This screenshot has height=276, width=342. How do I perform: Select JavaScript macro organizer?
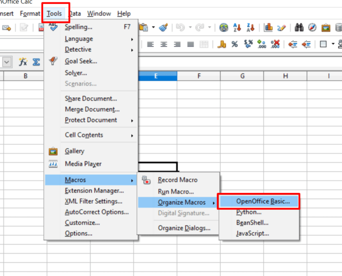pos(259,233)
